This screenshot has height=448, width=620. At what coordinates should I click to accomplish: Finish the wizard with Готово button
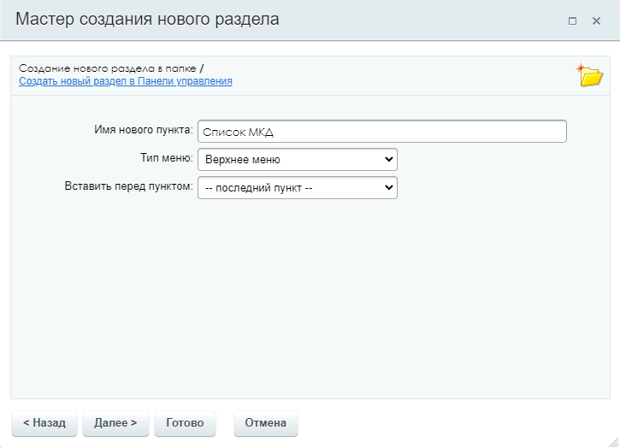tap(185, 423)
